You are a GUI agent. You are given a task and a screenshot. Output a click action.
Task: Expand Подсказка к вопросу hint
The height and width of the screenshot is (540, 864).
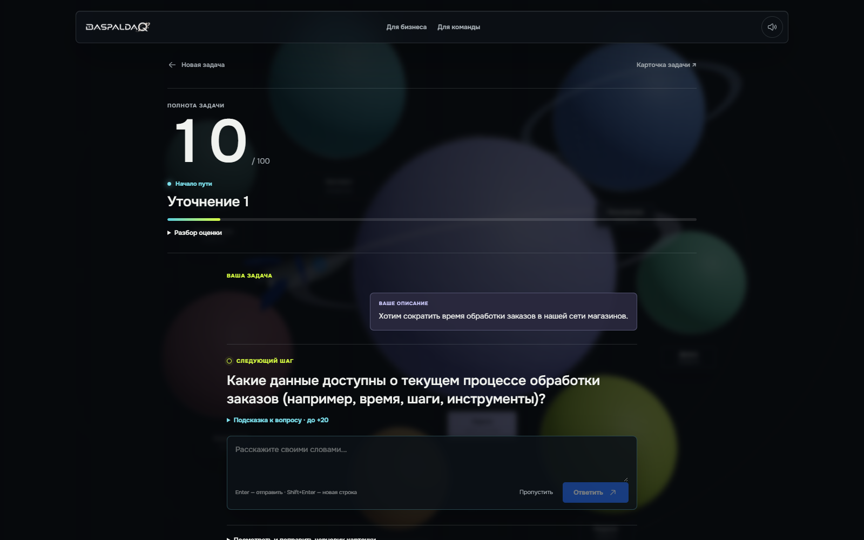278,420
